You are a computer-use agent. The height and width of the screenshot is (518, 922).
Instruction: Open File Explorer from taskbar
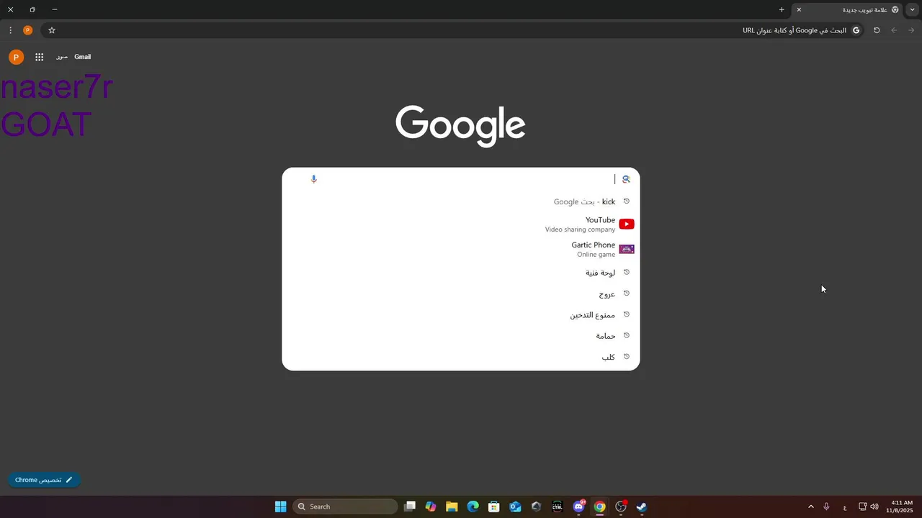452,506
